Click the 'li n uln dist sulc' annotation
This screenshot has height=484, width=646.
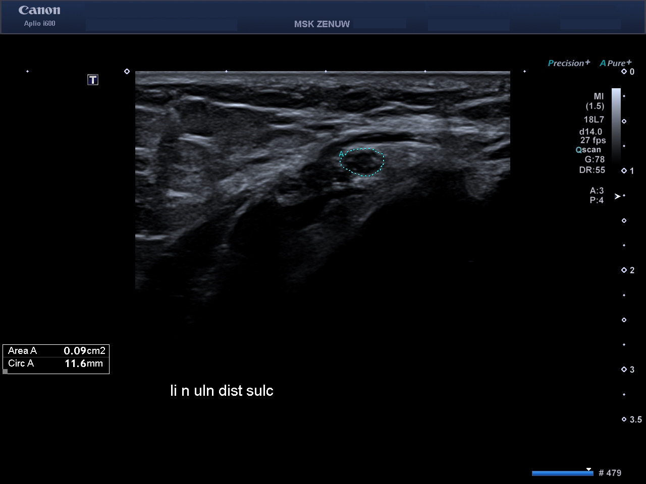coord(222,391)
